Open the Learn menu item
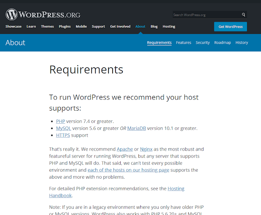261x215 pixels. tap(31, 27)
